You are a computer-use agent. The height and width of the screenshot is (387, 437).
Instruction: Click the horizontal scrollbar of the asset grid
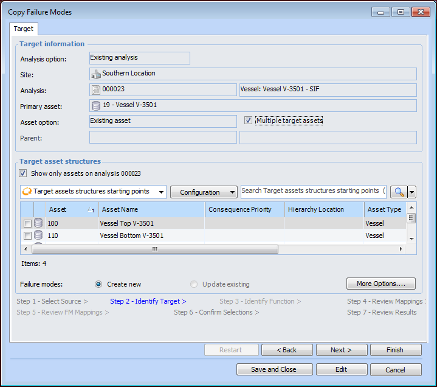154,249
